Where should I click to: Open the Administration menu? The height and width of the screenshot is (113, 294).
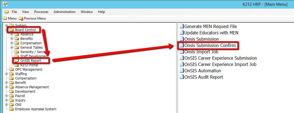coord(64,12)
